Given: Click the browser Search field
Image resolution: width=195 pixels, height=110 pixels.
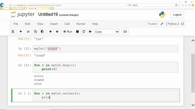Looking at the screenshot, I should point(153,5).
